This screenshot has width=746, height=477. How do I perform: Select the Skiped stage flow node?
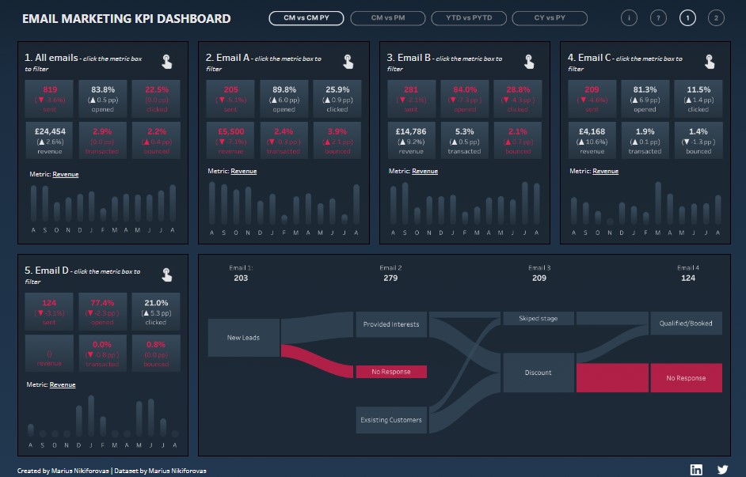538,318
